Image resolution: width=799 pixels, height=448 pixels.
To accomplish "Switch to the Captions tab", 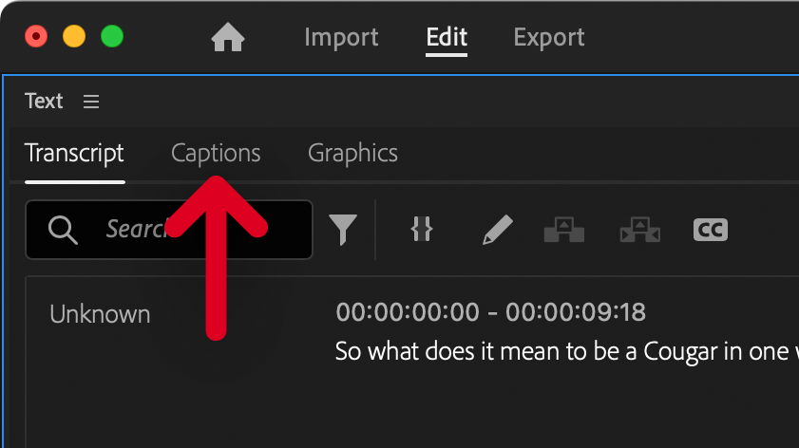I will pyautogui.click(x=216, y=153).
